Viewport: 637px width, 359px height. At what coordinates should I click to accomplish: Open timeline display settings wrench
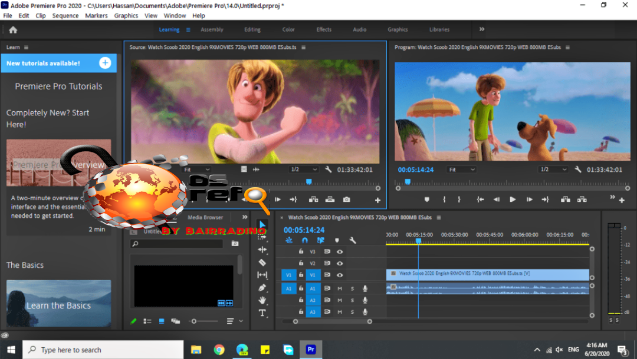click(x=353, y=240)
